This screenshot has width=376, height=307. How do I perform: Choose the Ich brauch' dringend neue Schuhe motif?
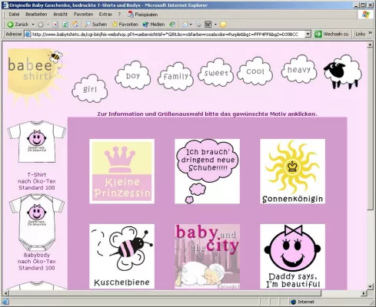(207, 171)
